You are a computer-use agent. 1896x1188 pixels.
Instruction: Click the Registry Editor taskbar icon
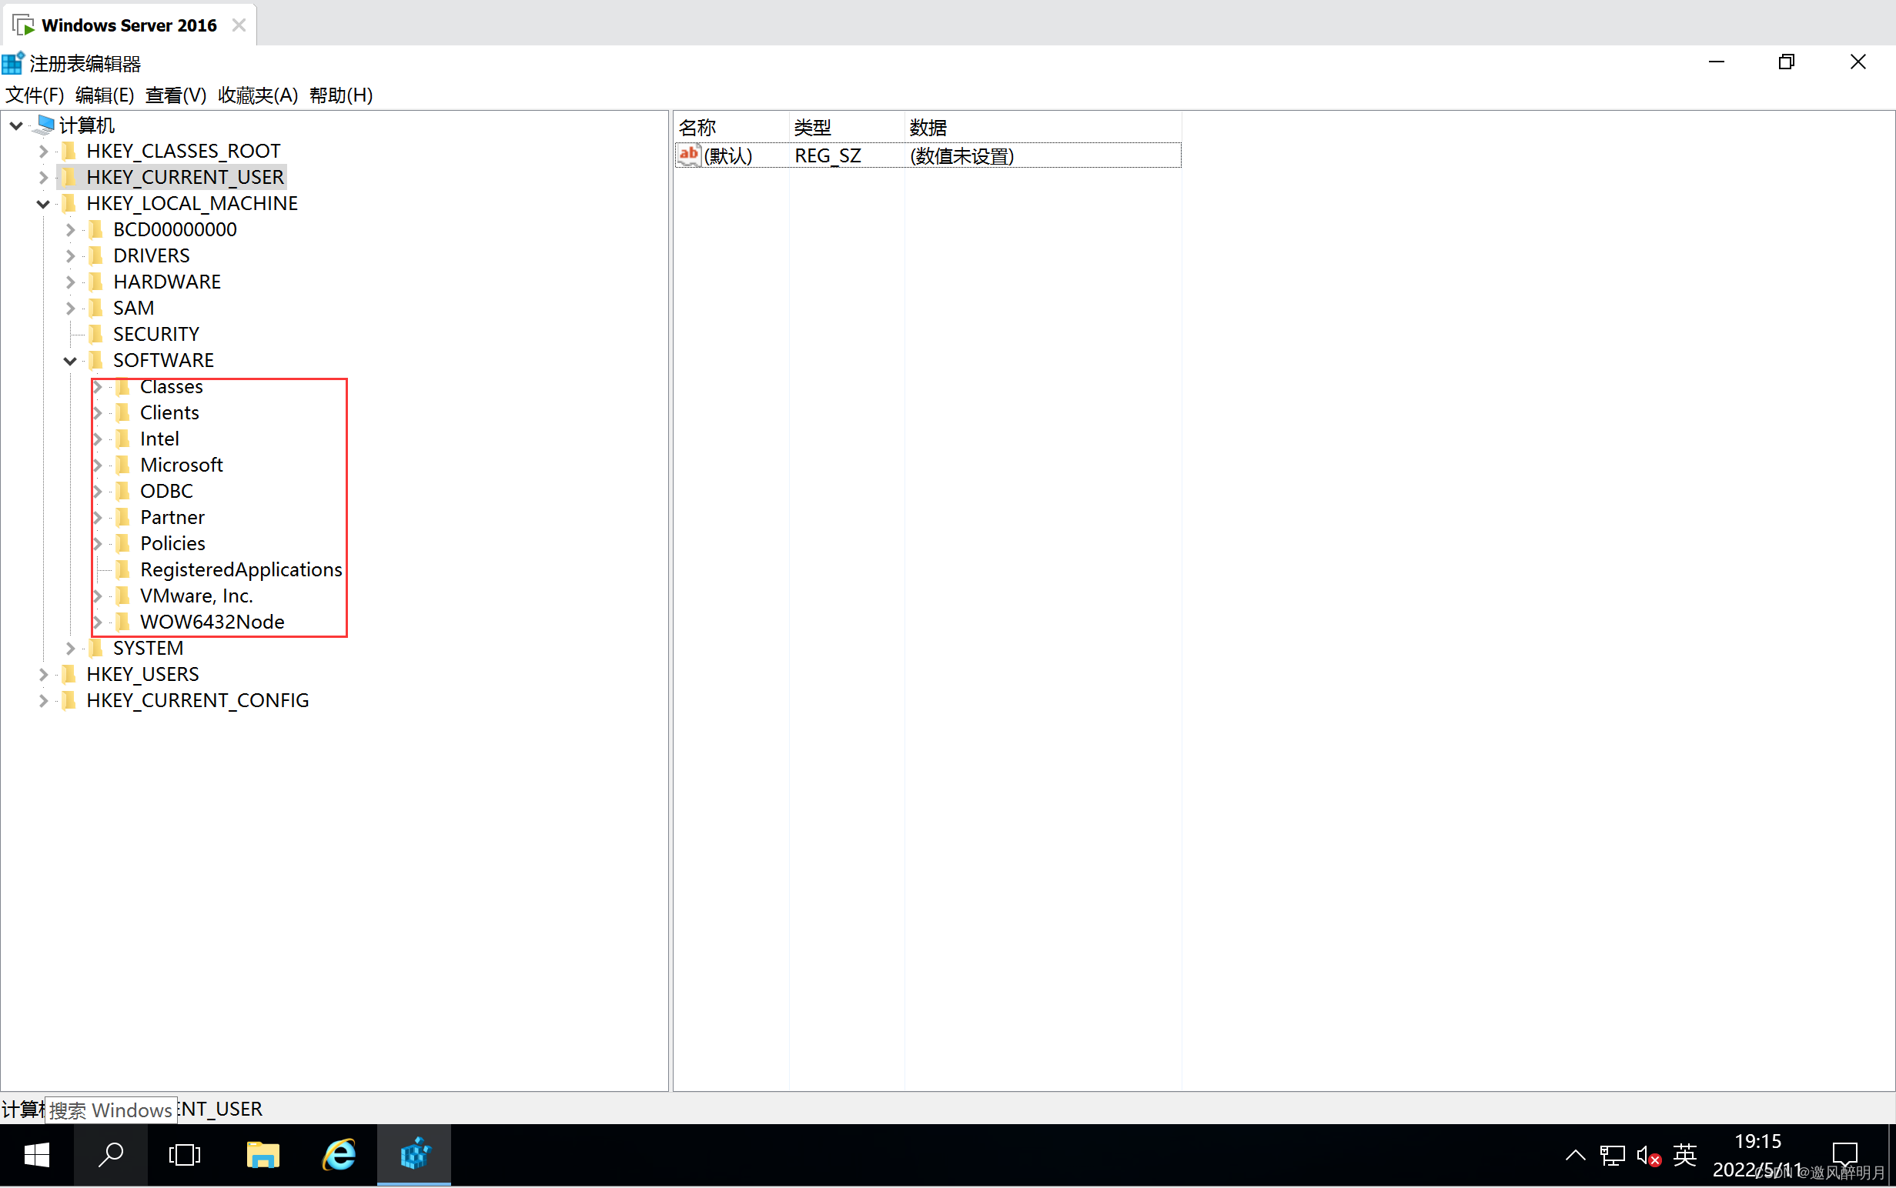point(414,1154)
